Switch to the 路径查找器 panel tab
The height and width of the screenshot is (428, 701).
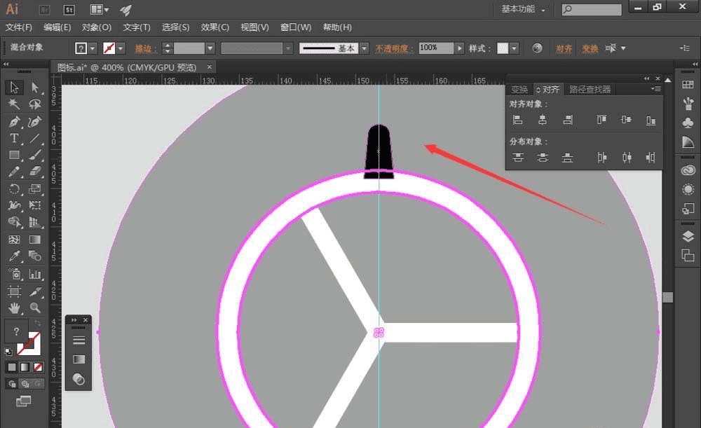pyautogui.click(x=590, y=90)
